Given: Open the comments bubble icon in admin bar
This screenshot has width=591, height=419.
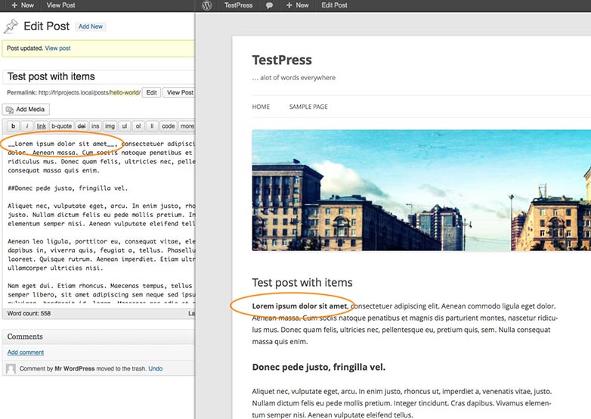Looking at the screenshot, I should click(x=269, y=5).
